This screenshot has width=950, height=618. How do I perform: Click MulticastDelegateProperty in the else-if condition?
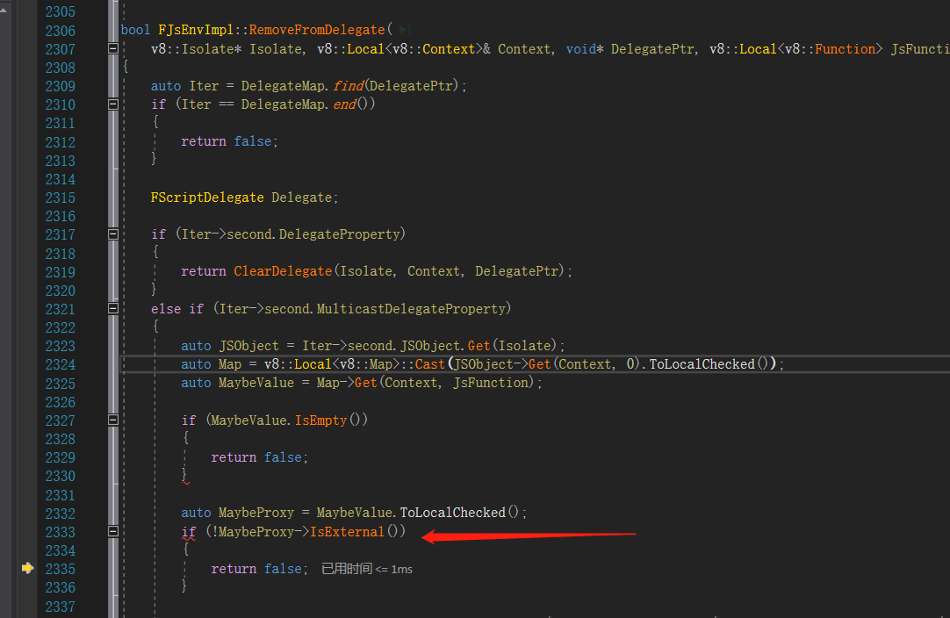pyautogui.click(x=411, y=309)
